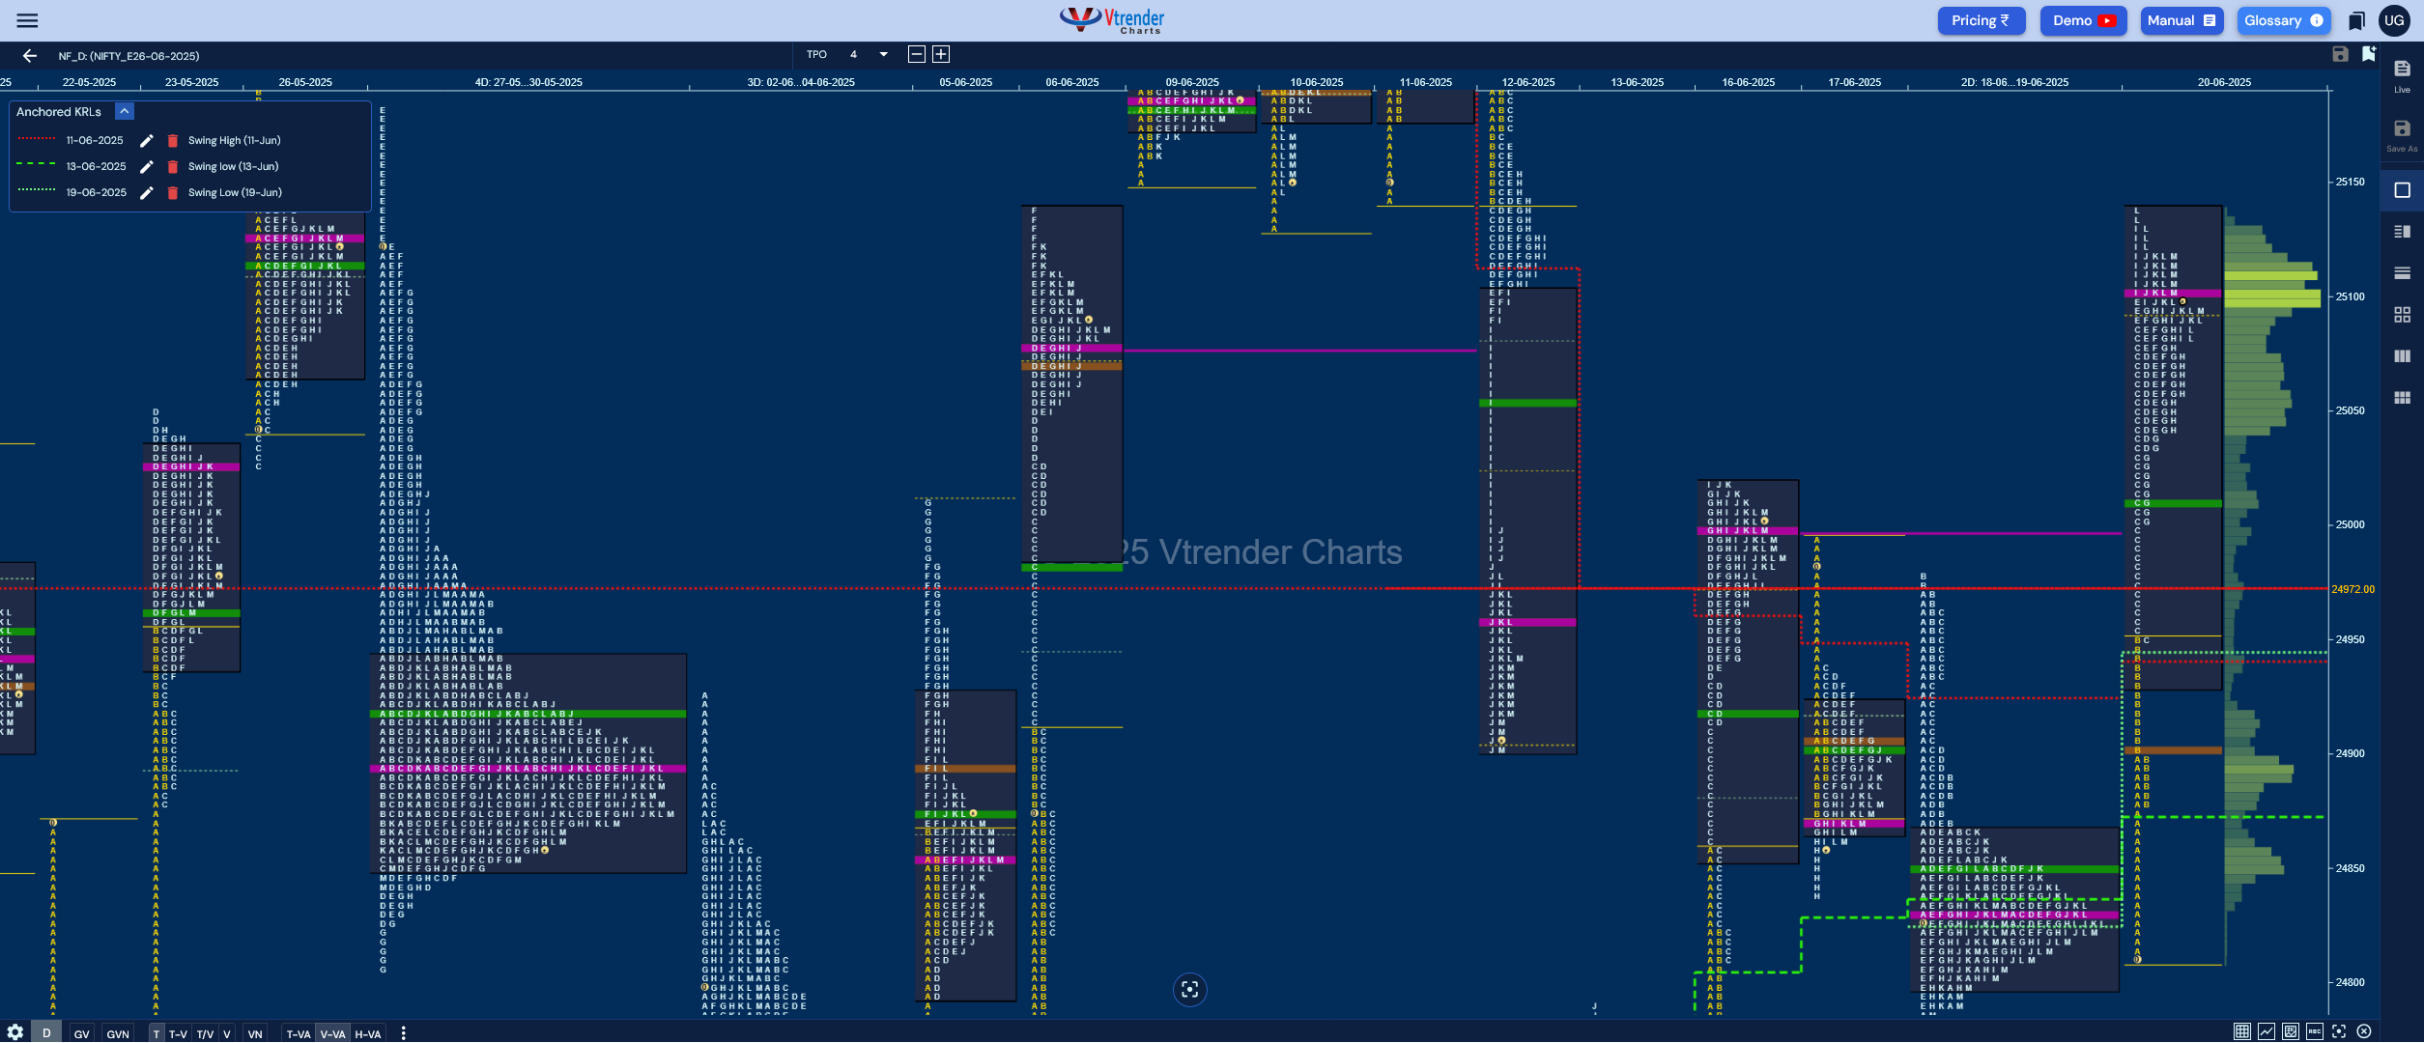Collapse the Anchored KRLs panel
Image resolution: width=2424 pixels, height=1043 pixels.
[125, 112]
